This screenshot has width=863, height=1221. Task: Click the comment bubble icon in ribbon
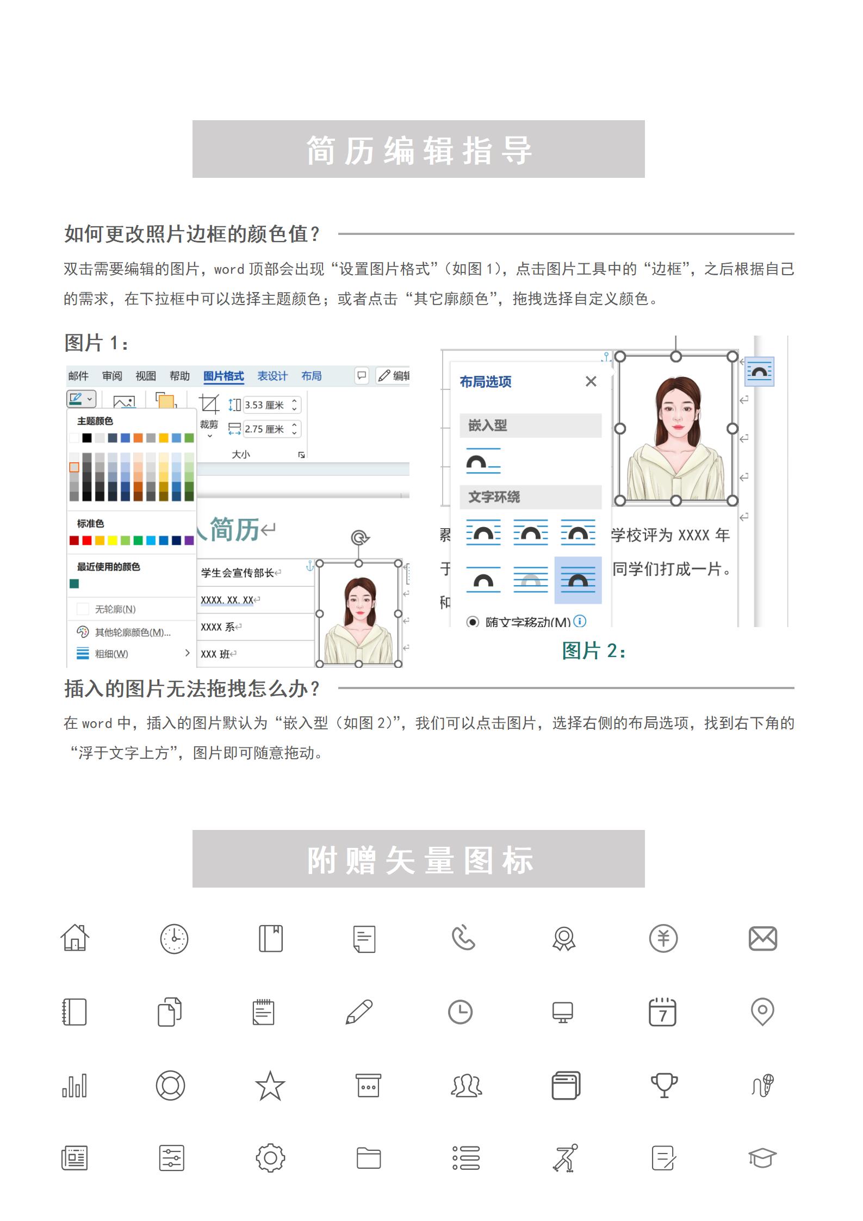click(362, 376)
